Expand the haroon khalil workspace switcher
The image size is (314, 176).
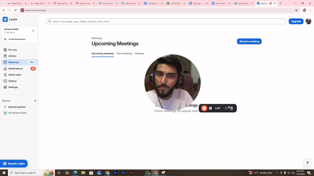tap(34, 31)
